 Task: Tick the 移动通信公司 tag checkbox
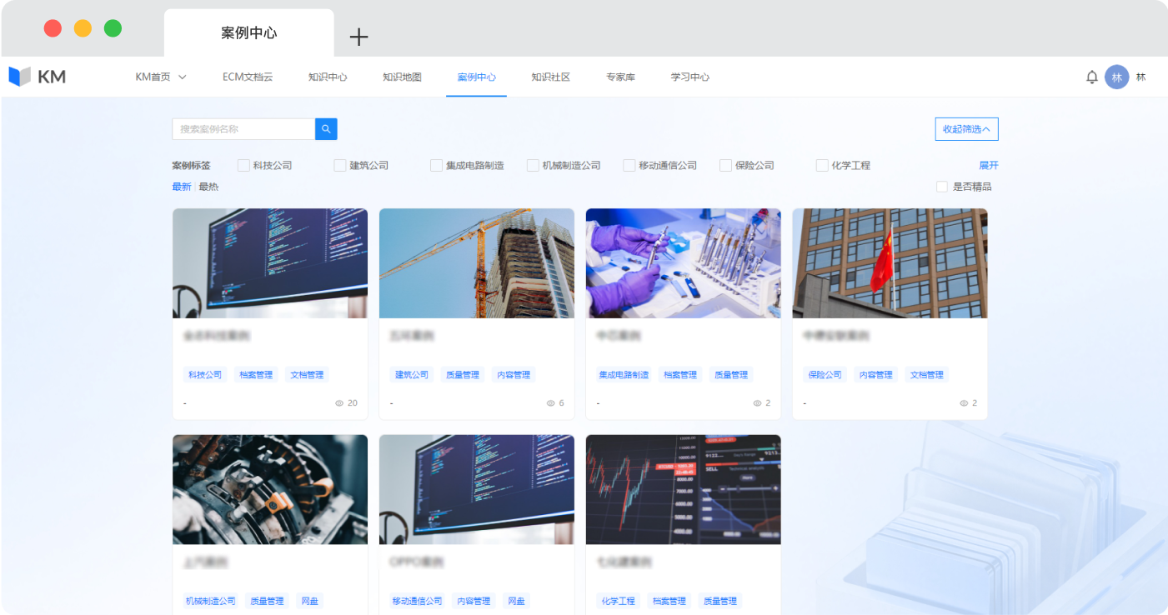tap(629, 165)
